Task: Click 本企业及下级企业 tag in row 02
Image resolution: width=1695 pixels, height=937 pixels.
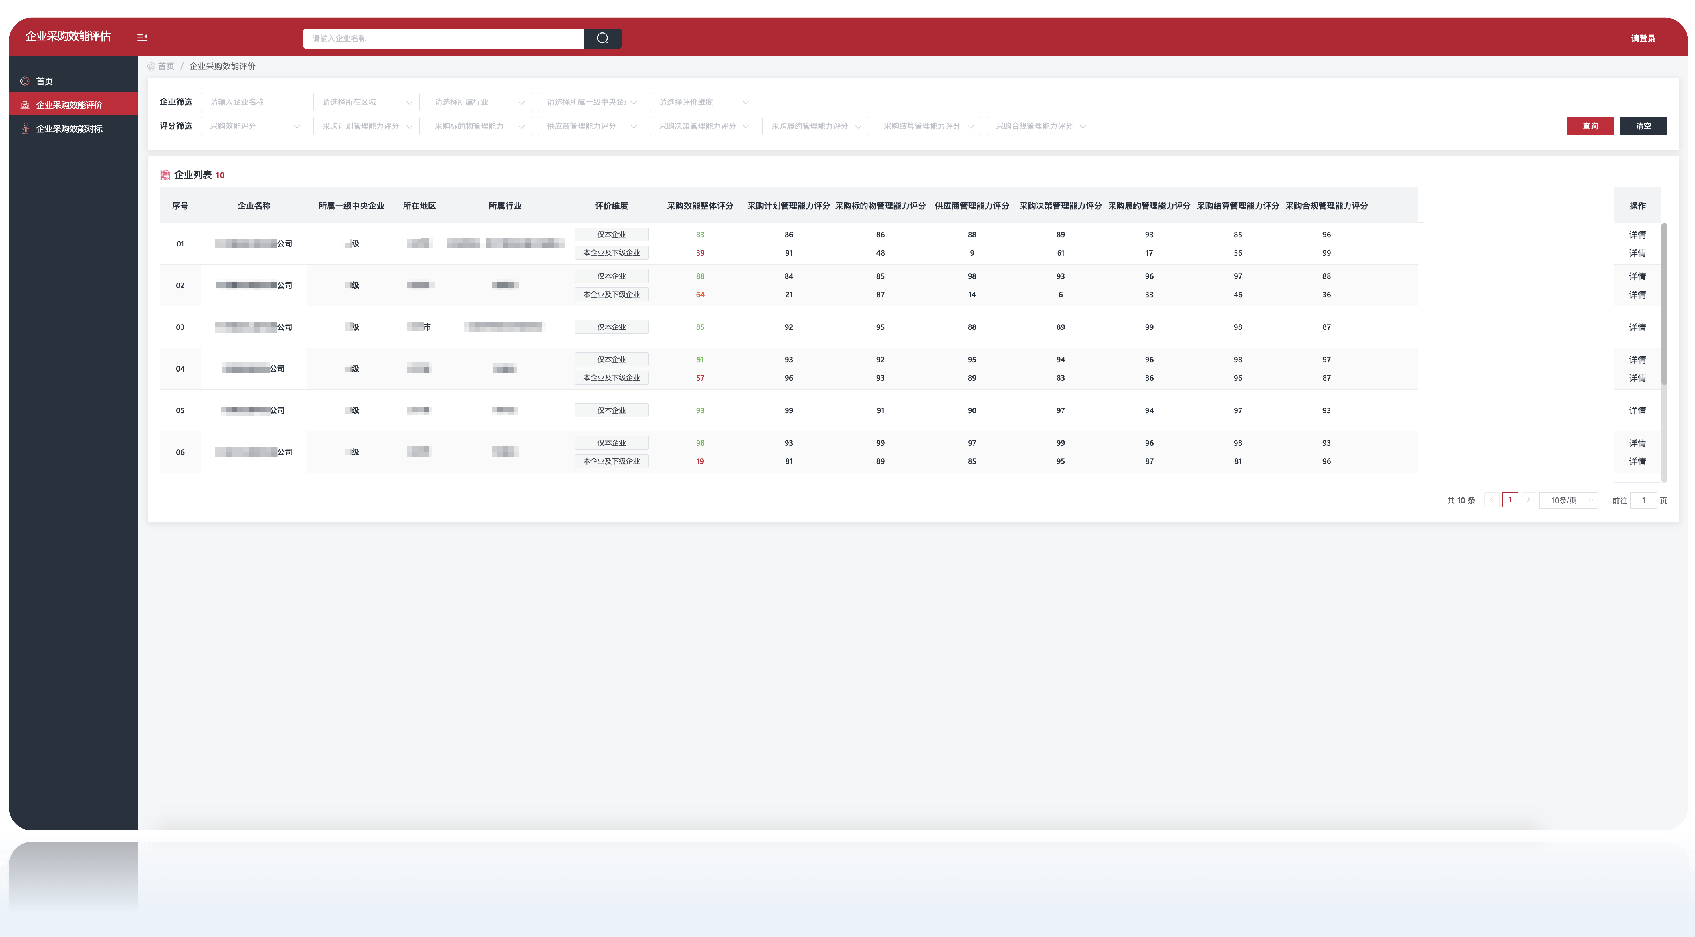Action: click(611, 294)
